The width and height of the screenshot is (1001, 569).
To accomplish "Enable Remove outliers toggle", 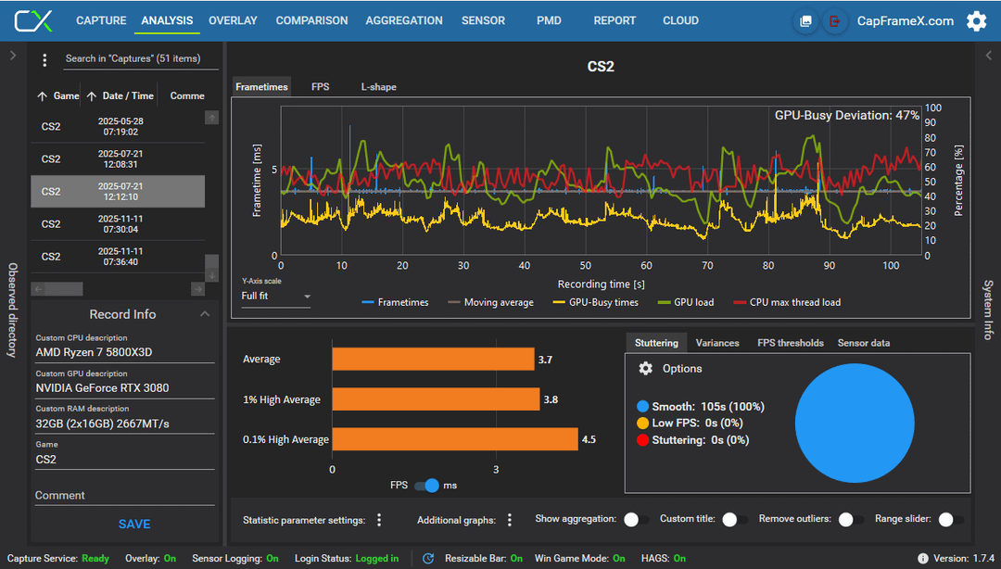I will coord(851,519).
